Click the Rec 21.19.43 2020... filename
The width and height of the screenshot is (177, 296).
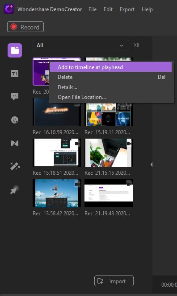tap(107, 214)
